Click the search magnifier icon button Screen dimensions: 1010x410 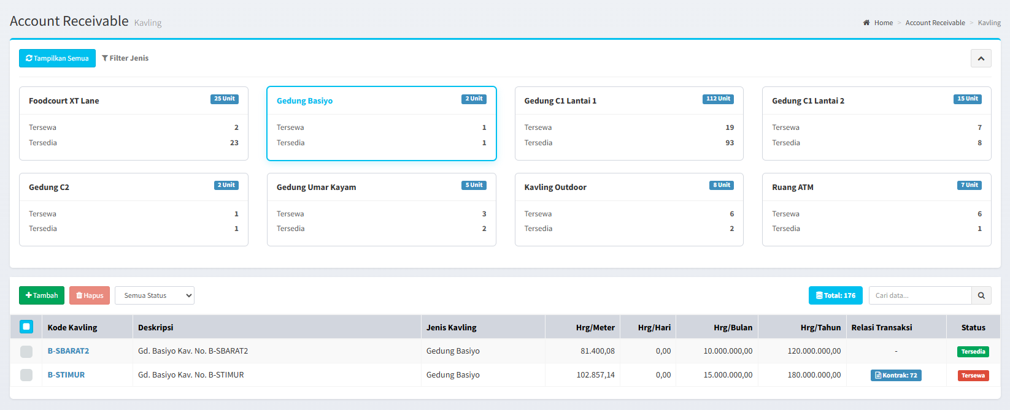[x=981, y=295]
